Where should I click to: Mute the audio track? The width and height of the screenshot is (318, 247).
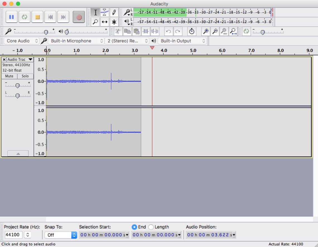[9, 76]
